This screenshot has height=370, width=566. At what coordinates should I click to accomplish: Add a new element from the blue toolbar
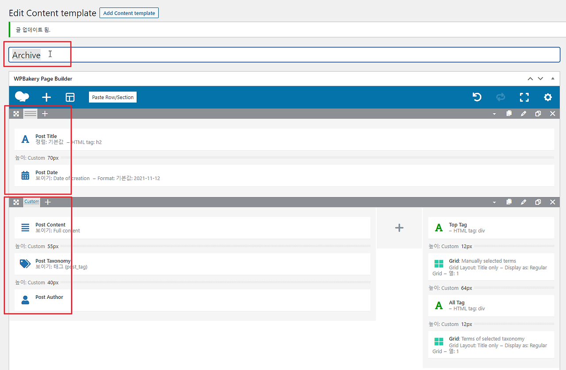pos(46,97)
